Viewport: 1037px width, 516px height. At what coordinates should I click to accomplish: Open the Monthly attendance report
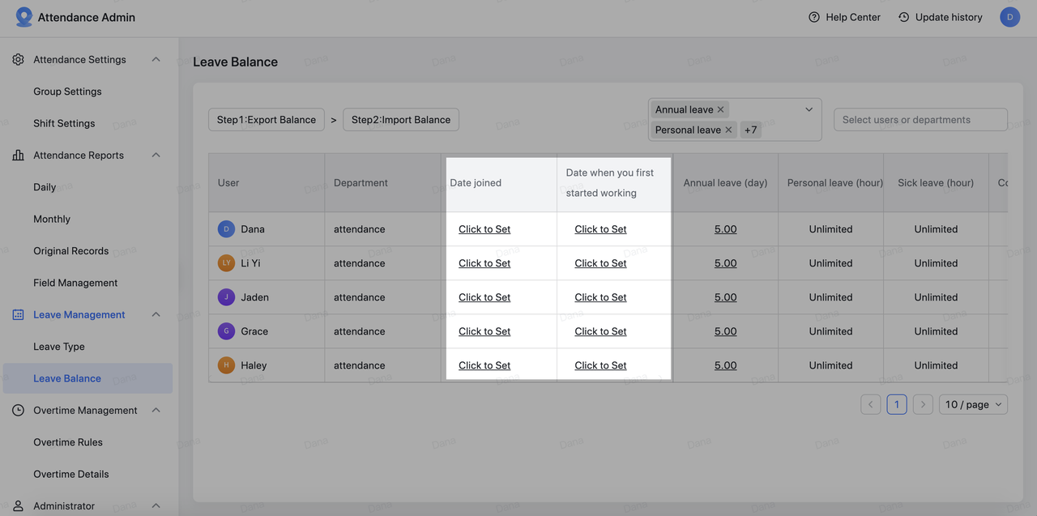52,219
